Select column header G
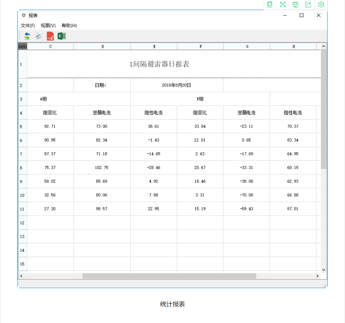Screen dimensions: 345x323 (247, 47)
